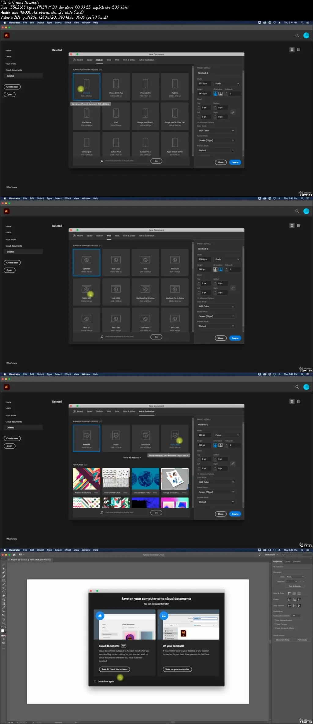Set portrait orientation in Web presets dialog

pyautogui.click(x=215, y=269)
